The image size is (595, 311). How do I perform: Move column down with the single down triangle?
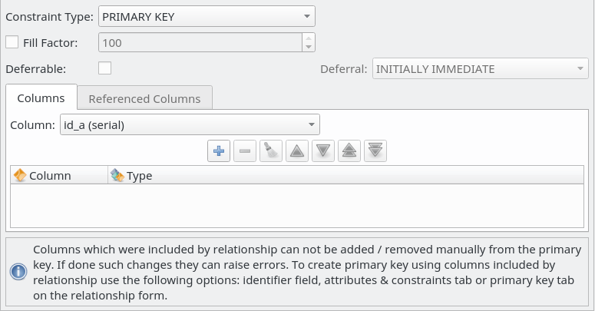click(323, 151)
